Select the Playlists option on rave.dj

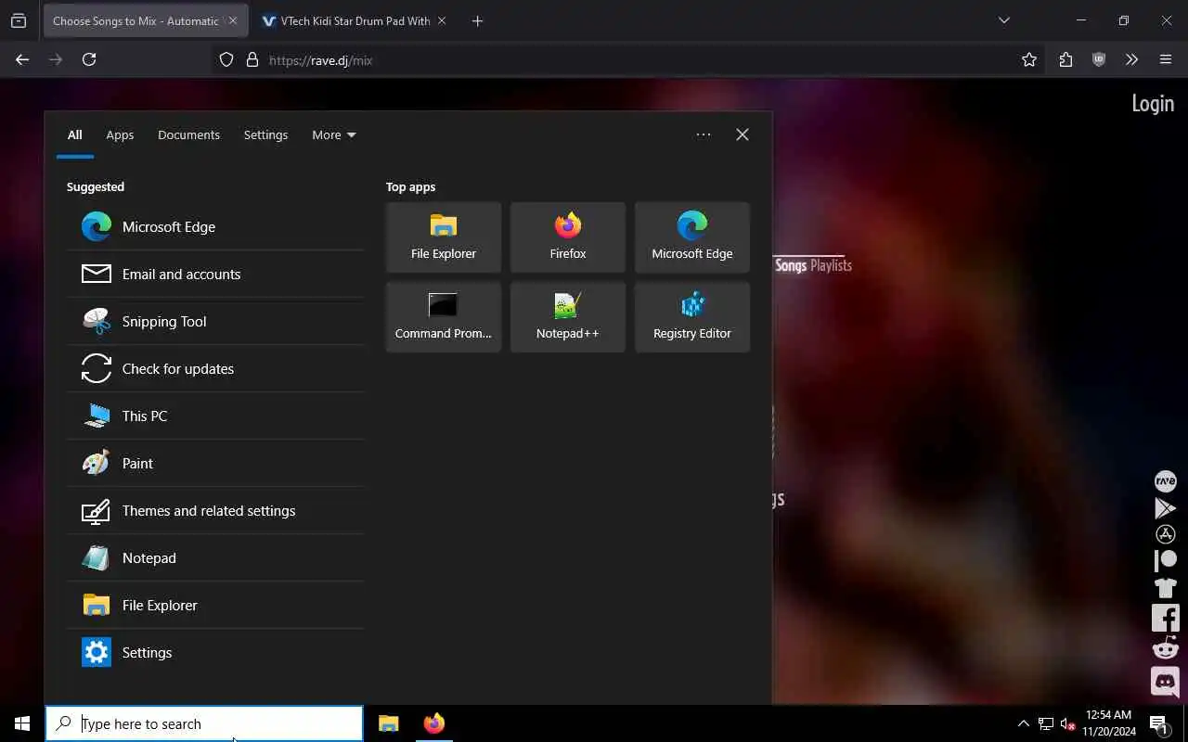(x=831, y=265)
